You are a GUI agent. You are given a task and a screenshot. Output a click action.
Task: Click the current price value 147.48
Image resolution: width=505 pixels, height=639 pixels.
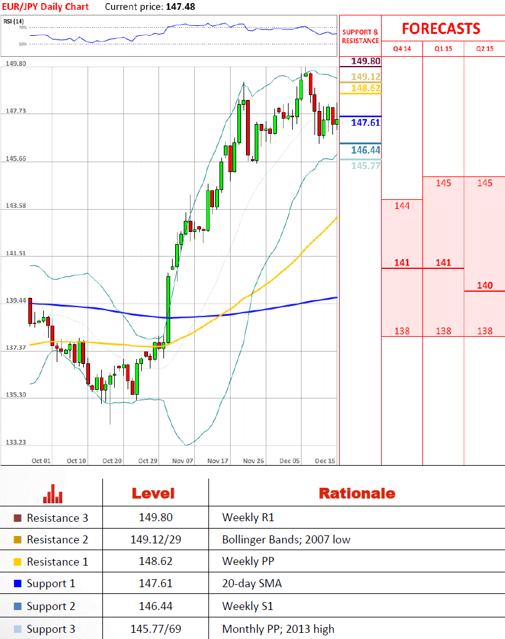[x=181, y=7]
